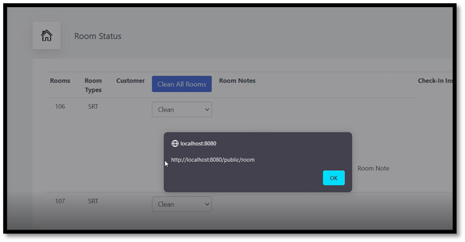The image size is (465, 242).
Task: Click the Customer column header
Action: click(x=131, y=81)
